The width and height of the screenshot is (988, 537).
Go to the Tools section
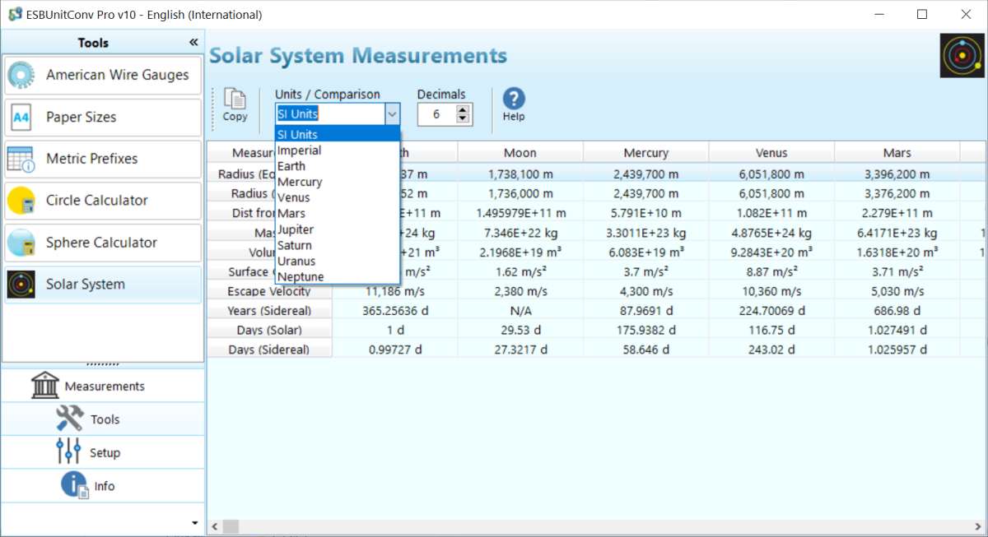[x=102, y=419]
